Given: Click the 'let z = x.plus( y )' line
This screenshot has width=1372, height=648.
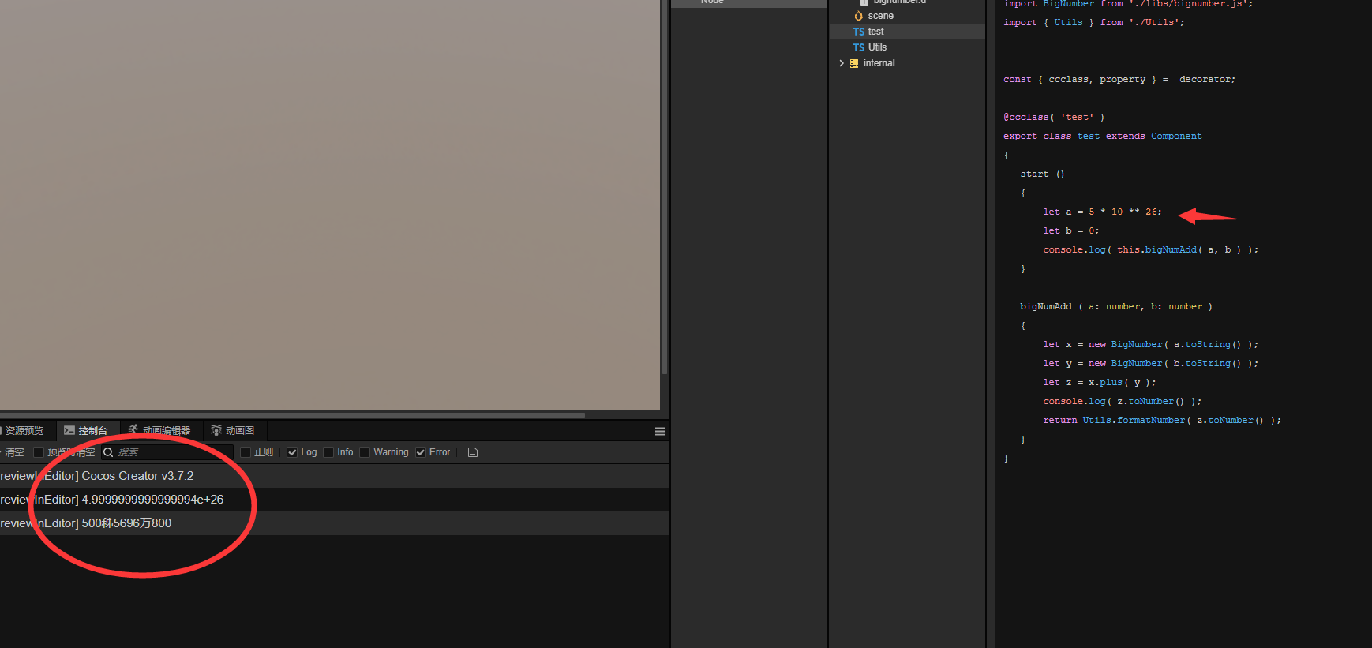Looking at the screenshot, I should 1100,382.
